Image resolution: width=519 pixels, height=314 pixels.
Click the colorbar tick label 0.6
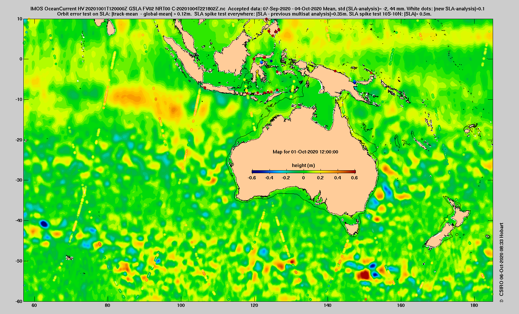tap(354, 178)
